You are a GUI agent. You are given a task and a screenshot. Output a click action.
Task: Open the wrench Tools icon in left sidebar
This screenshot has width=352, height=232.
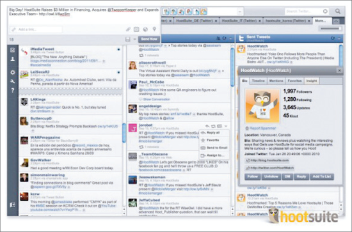tap(13, 81)
